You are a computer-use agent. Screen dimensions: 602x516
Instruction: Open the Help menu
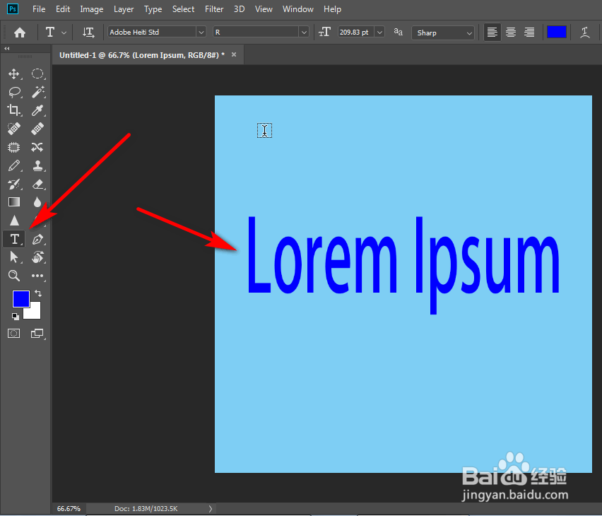(332, 9)
